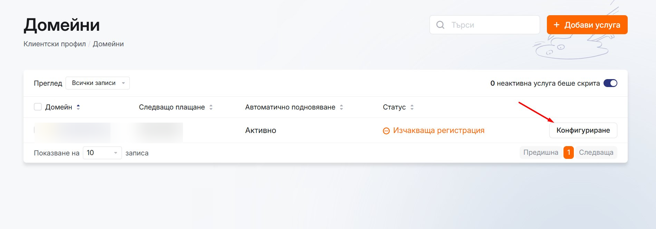Check the select-all domains checkbox
Image resolution: width=656 pixels, height=229 pixels.
click(38, 107)
